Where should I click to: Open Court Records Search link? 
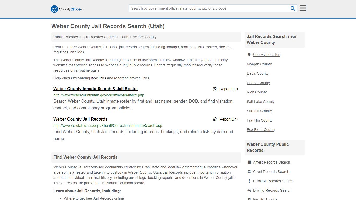tap(271, 172)
